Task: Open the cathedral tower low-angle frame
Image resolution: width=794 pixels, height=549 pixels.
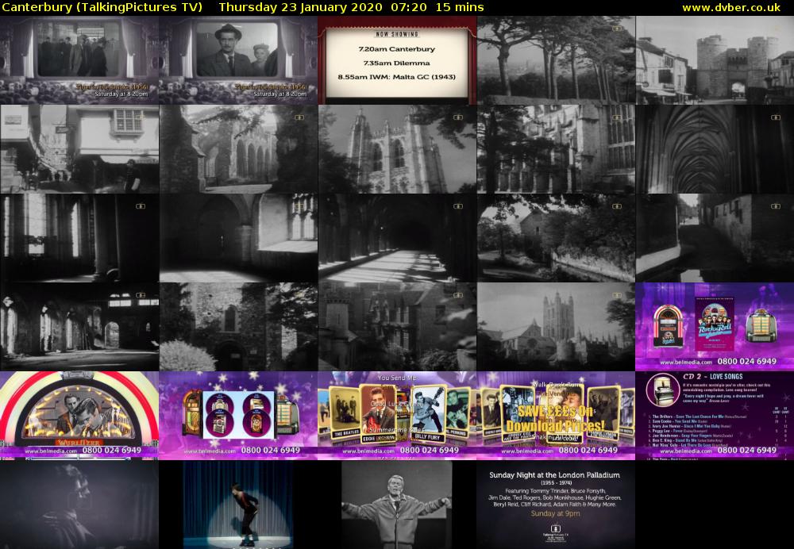Action: (397, 149)
